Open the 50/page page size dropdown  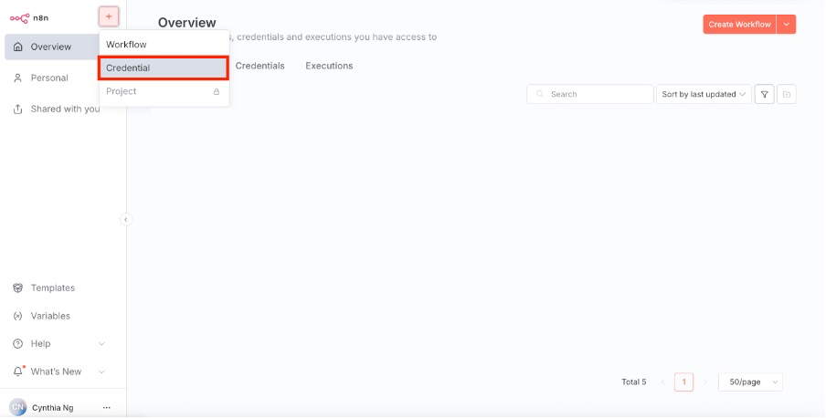click(750, 382)
